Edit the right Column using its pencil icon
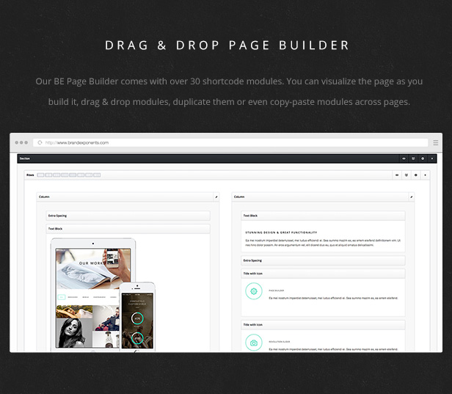Screen dimensions: 452x394 click(x=412, y=197)
